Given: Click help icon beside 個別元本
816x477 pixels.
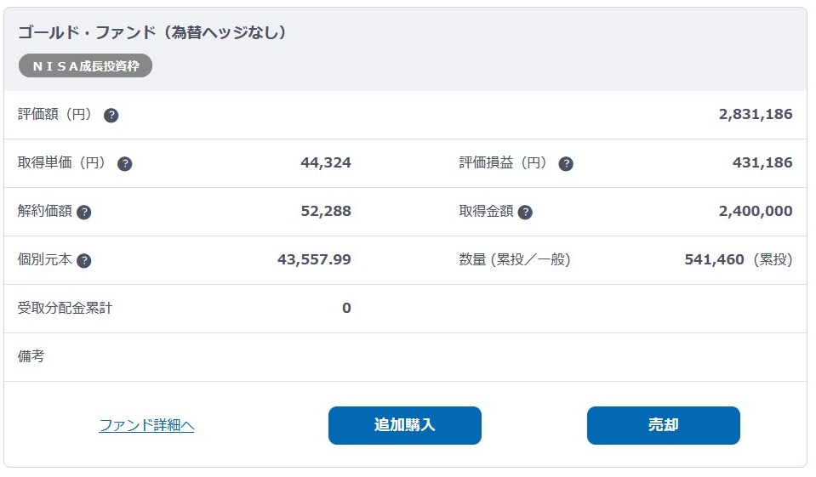Looking at the screenshot, I should [83, 260].
